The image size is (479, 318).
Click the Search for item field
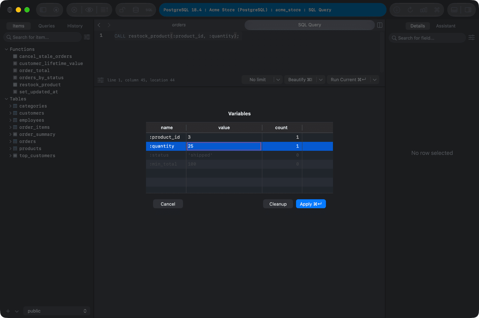click(x=43, y=37)
